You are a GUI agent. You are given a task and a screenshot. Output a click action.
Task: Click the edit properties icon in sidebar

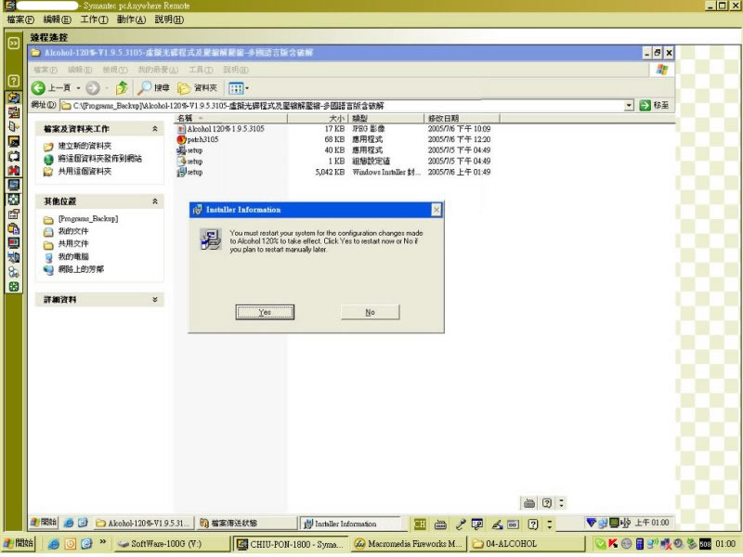14,214
